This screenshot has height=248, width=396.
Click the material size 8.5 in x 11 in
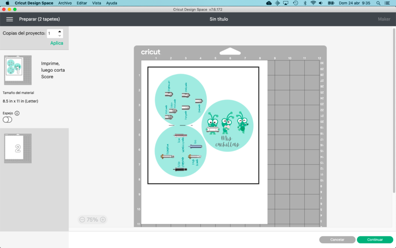pos(20,101)
